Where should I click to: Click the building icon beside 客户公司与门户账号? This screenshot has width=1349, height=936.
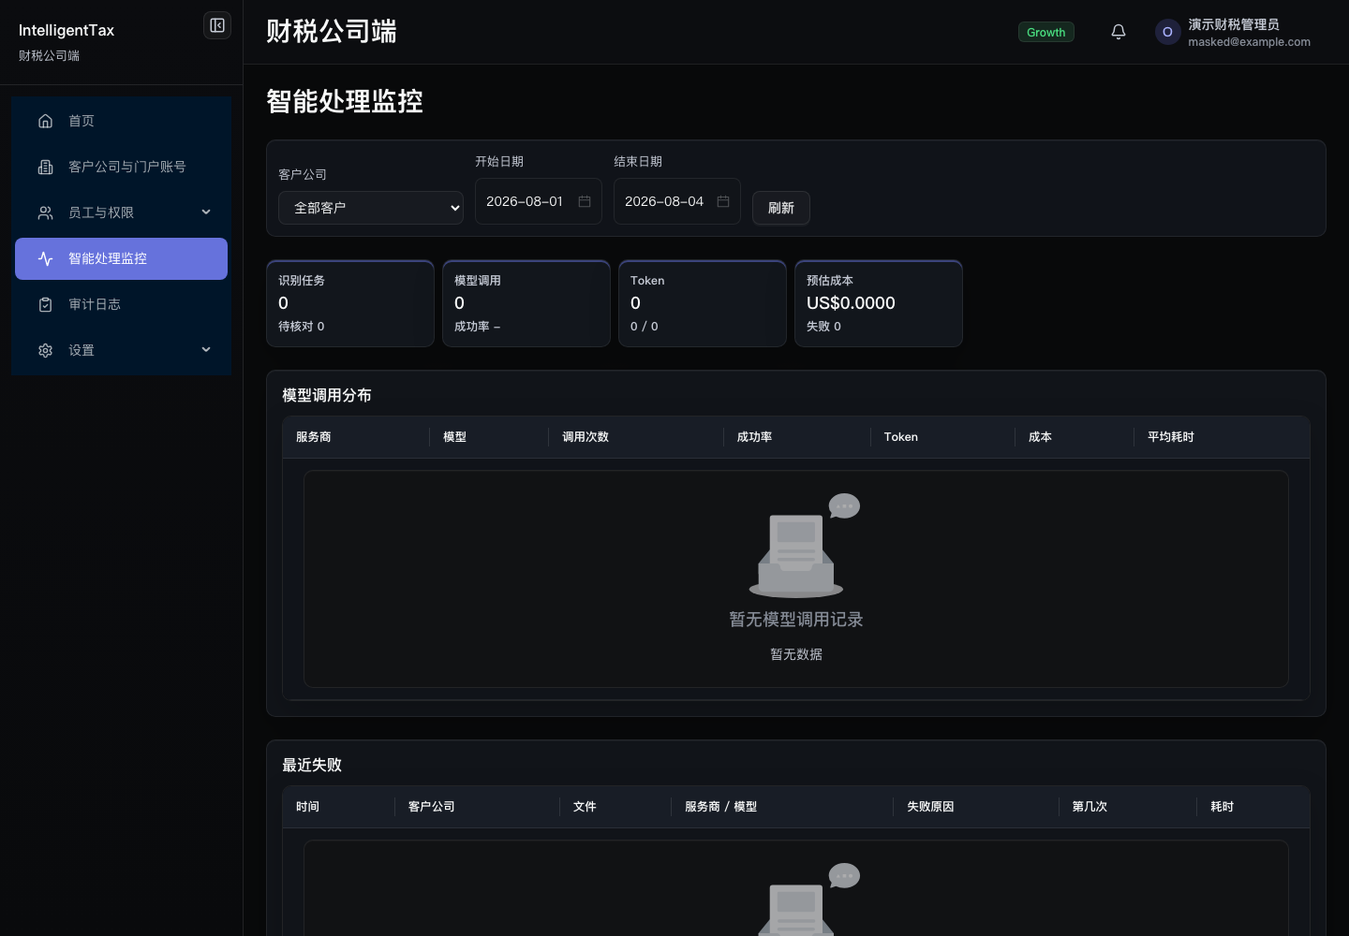45,167
